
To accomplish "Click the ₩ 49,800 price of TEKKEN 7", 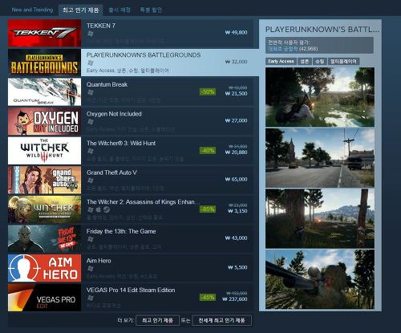I will 236,32.
